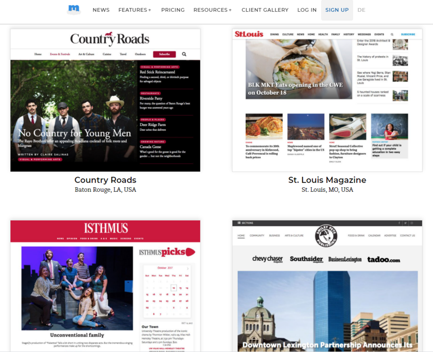The width and height of the screenshot is (433, 352).
Task: Click the 'BLK MKT Eats opening' headline
Action: [x=295, y=89]
